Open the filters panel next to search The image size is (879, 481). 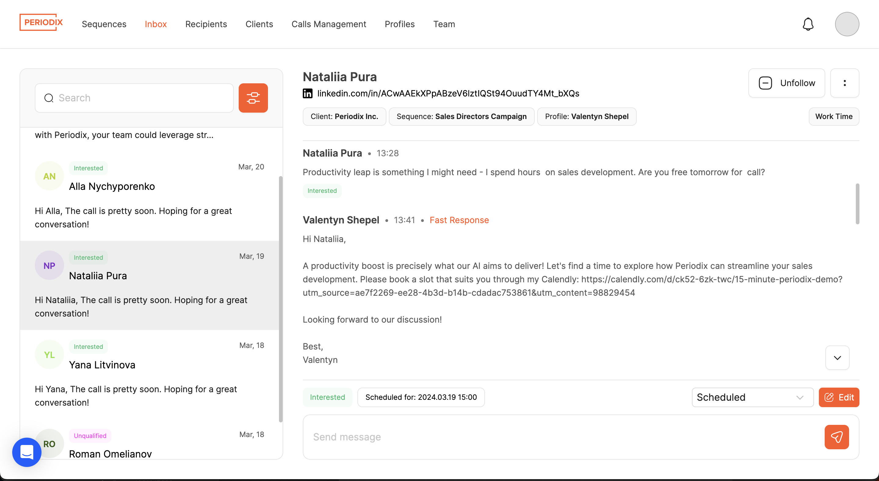click(x=253, y=98)
